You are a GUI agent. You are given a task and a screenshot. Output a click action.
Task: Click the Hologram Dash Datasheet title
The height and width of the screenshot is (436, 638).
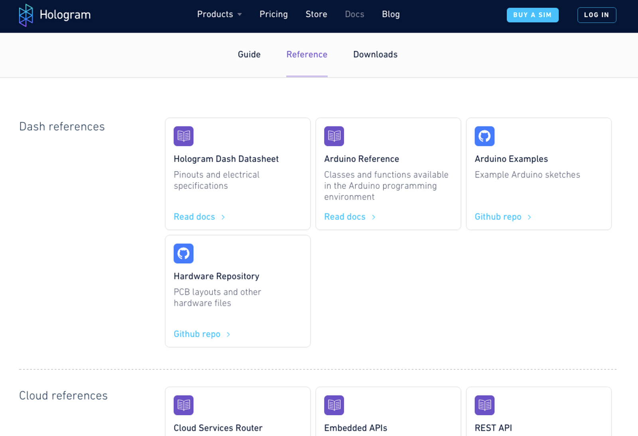(226, 159)
